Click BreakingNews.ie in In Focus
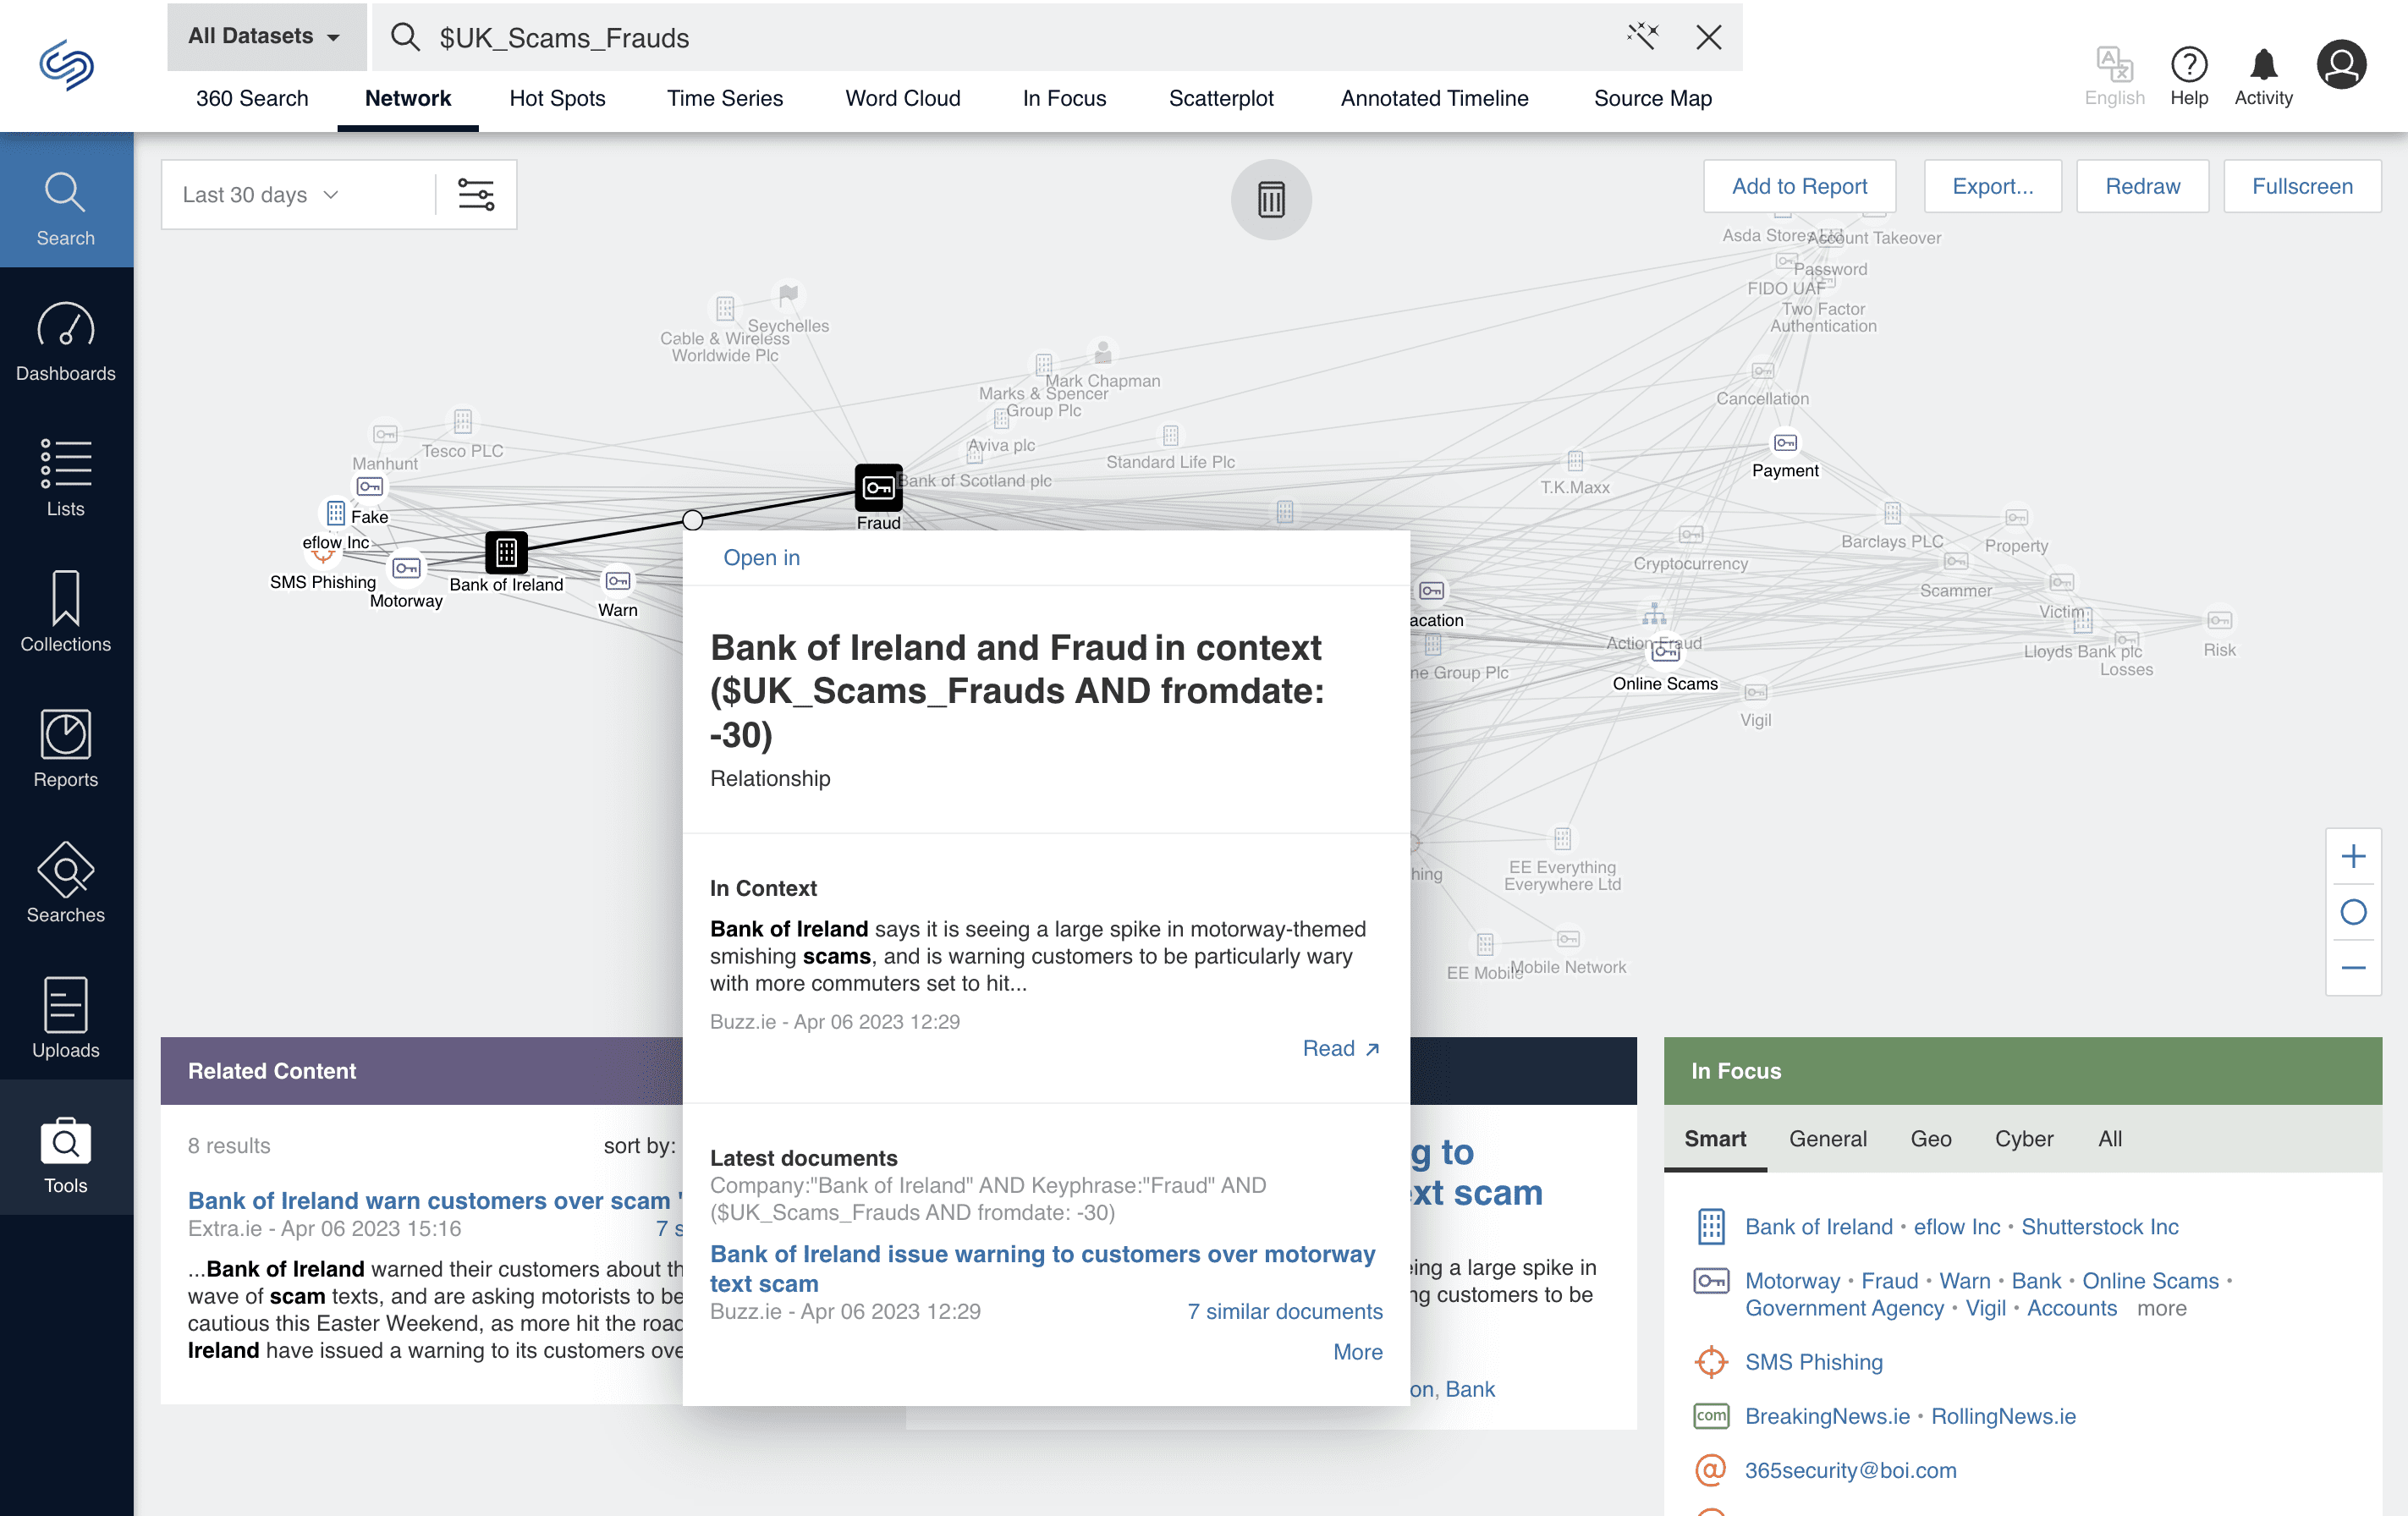The image size is (2408, 1516). pyautogui.click(x=1827, y=1416)
